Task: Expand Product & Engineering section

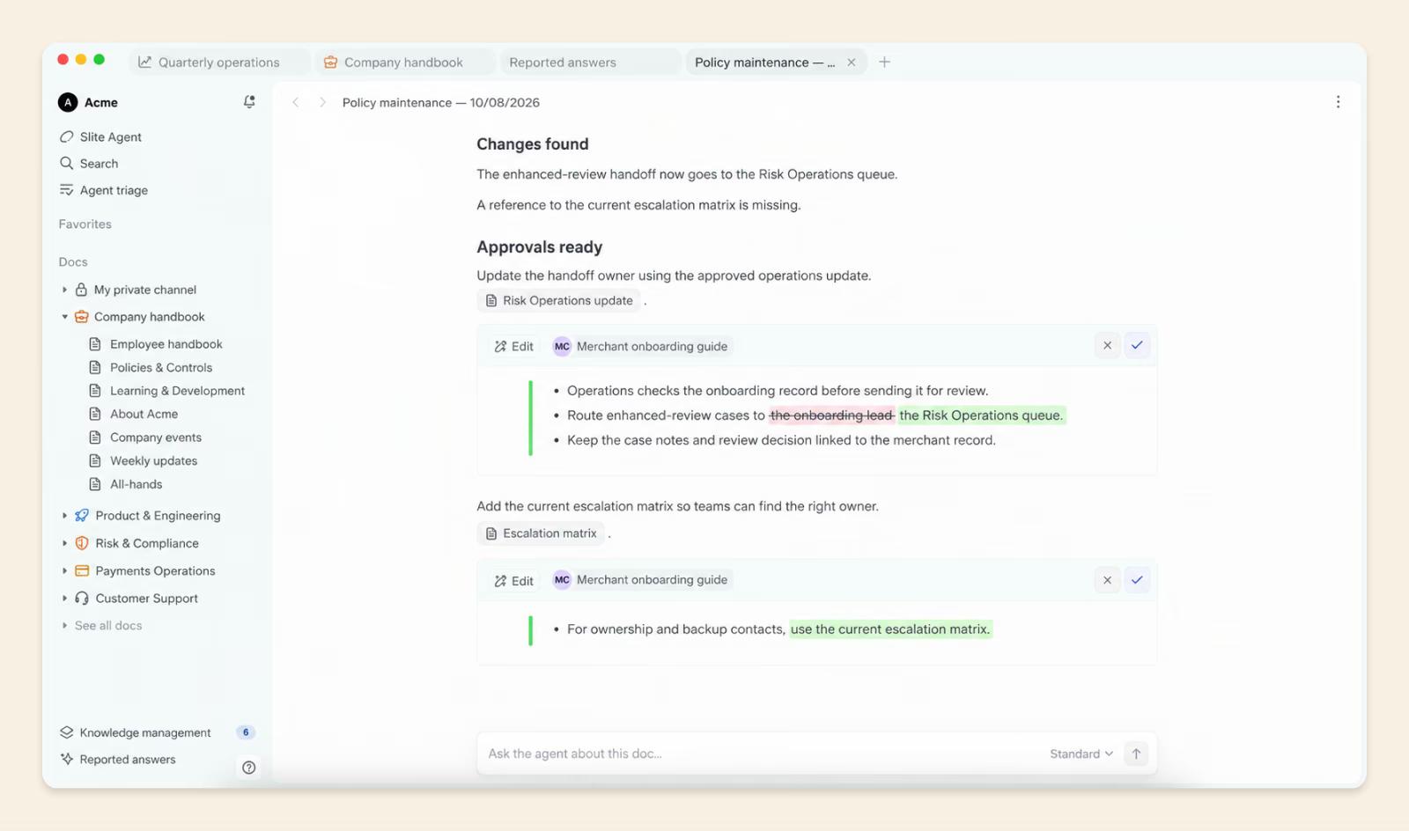Action: click(x=64, y=516)
